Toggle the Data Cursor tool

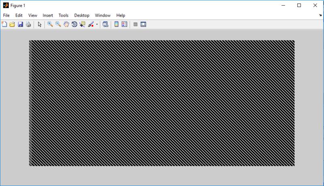pos(83,24)
